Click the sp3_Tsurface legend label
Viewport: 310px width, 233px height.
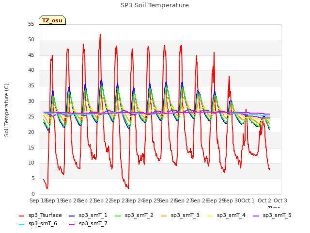pos(45,215)
